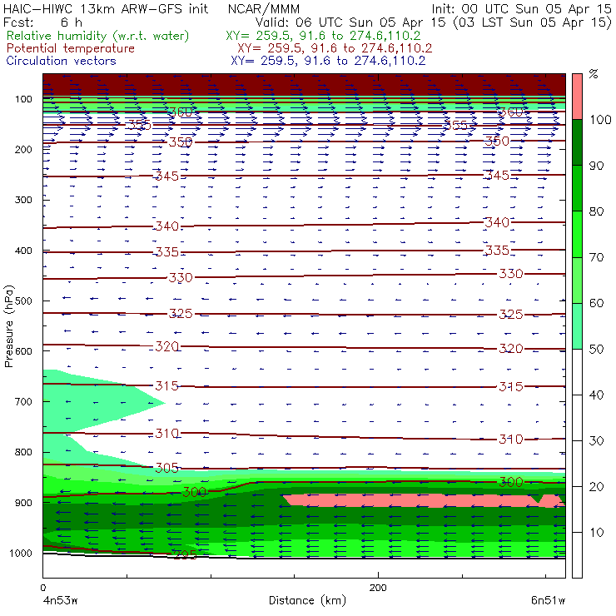Click the '6n51w' end location label

click(x=548, y=601)
